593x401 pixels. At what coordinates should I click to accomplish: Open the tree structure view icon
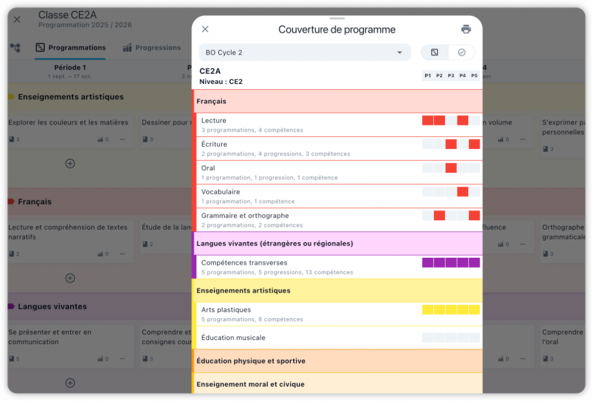[x=15, y=48]
